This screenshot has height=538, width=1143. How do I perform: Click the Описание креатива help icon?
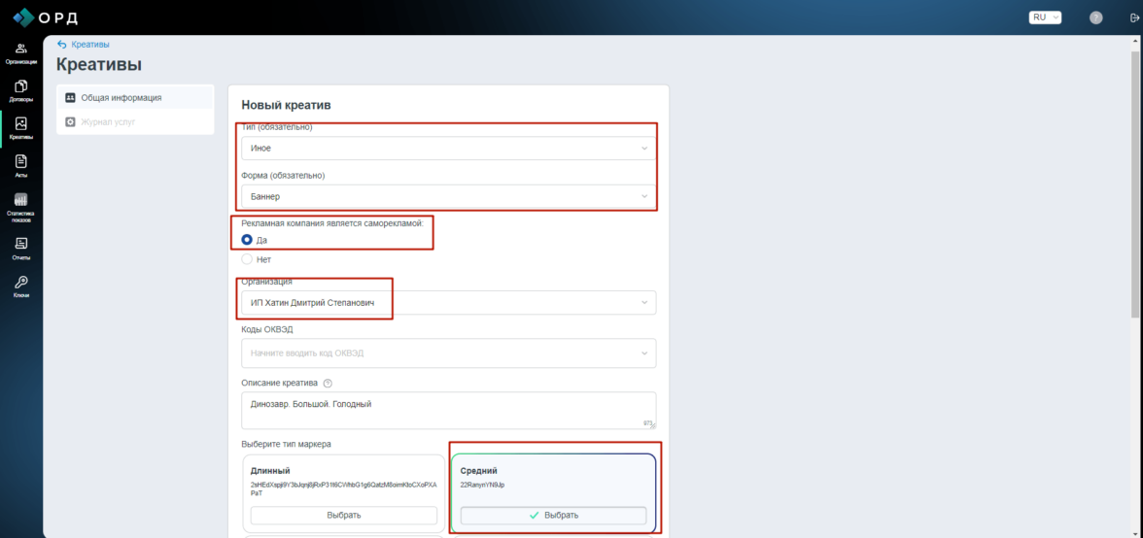pyautogui.click(x=328, y=383)
